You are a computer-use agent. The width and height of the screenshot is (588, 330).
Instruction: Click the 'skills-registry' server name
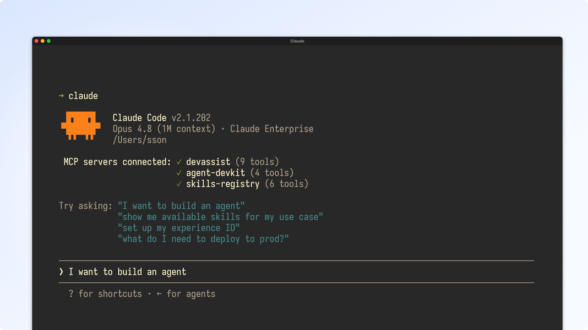click(x=223, y=184)
